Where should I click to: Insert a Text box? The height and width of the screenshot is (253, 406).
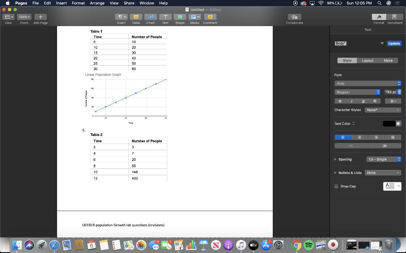(x=165, y=17)
